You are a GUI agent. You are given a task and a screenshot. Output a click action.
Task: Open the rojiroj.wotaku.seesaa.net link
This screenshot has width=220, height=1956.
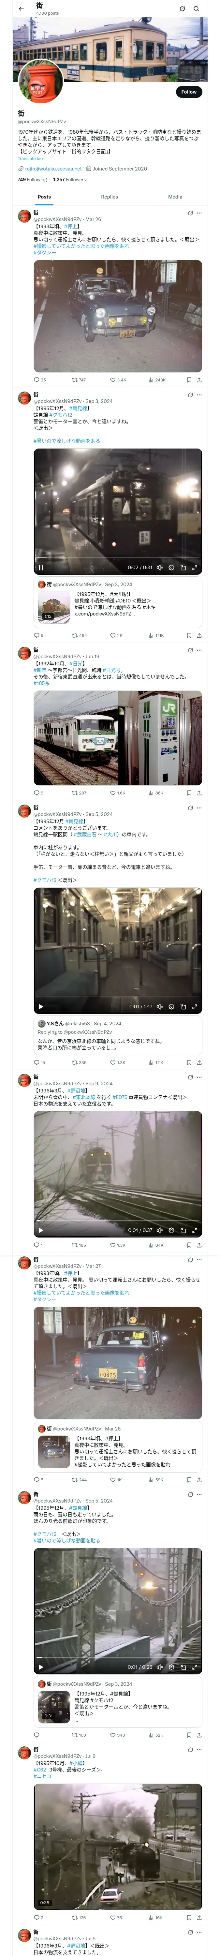coord(53,169)
